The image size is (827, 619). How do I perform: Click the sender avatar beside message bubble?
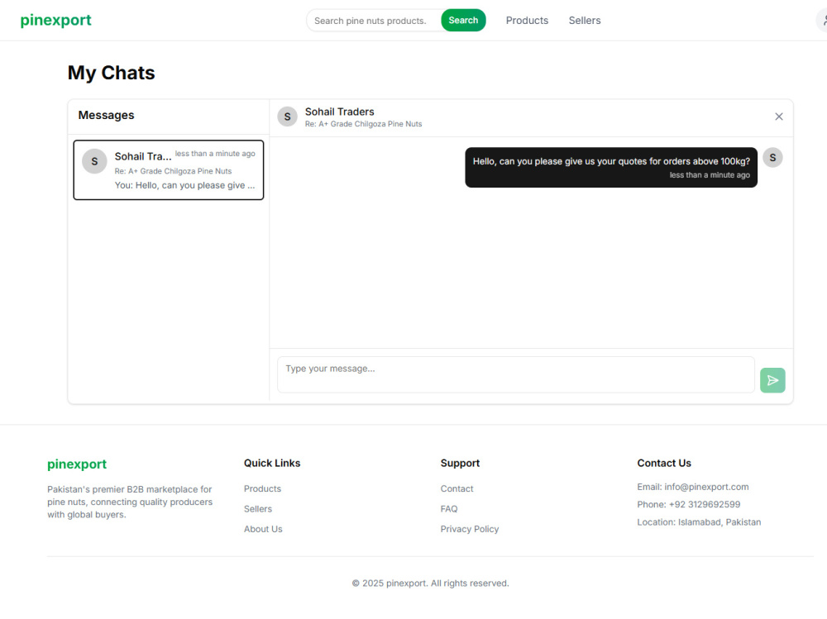[772, 158]
